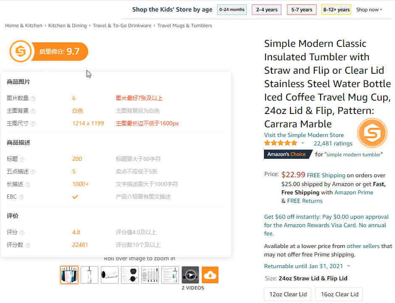The width and height of the screenshot is (395, 303).
Task: Select the 8-12+ years age box
Action: tap(336, 10)
